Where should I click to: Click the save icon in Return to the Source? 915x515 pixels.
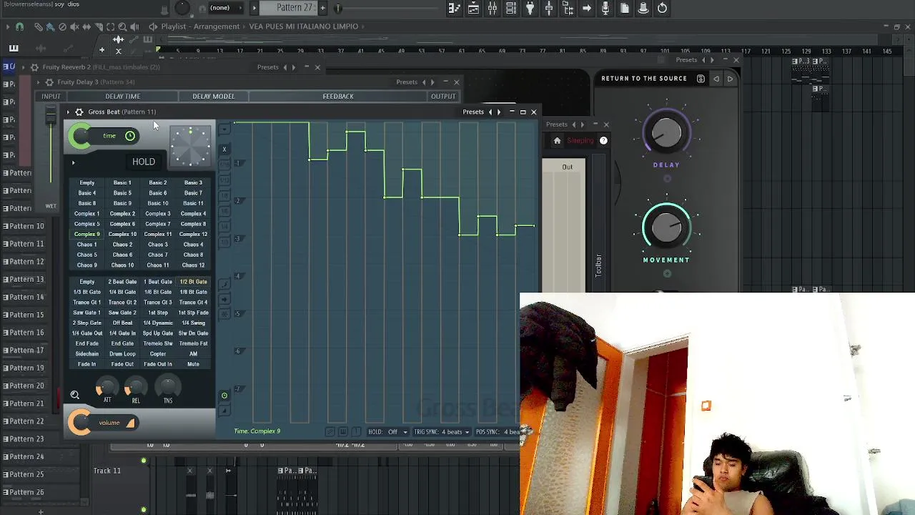tap(701, 79)
